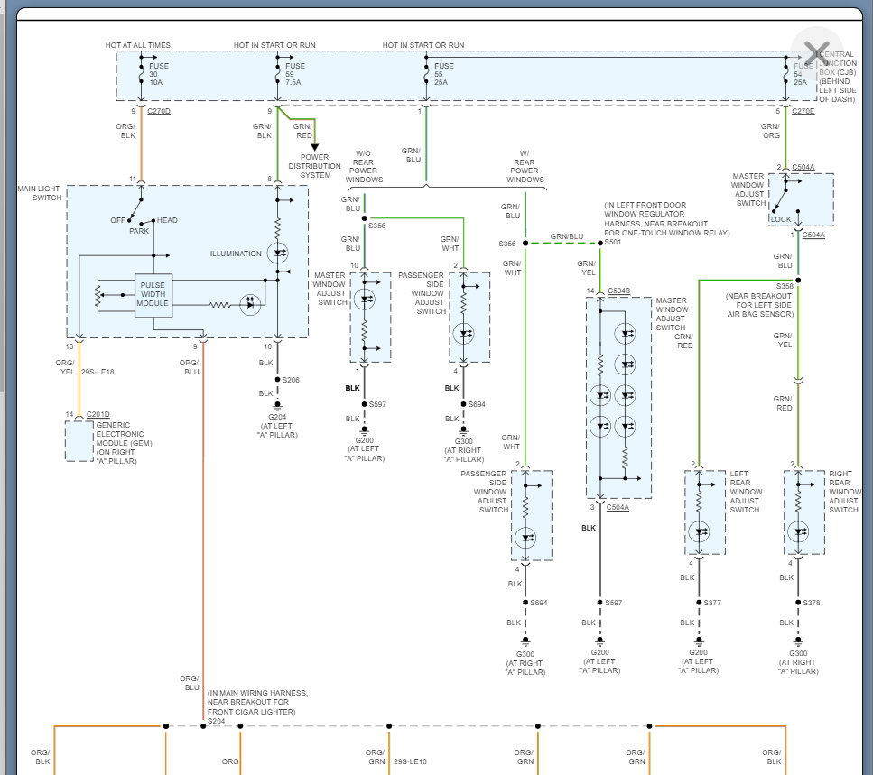Select 'LEFT REAR WINDOW ADJUST SWITCH' label
Viewport: 873px width, 775px height.
click(x=746, y=492)
